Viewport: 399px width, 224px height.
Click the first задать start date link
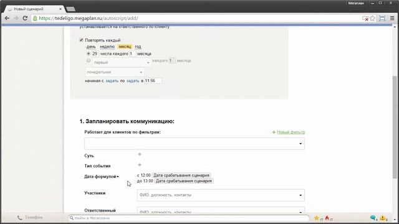(112, 81)
